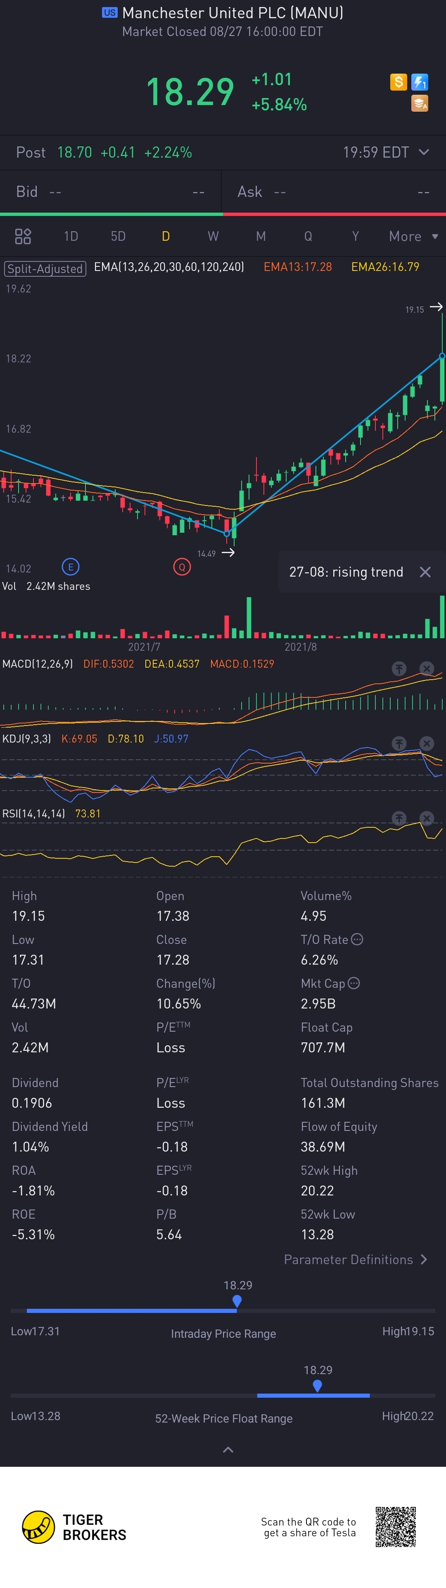
Task: Open the More timeframes dropdown
Action: coord(413,236)
